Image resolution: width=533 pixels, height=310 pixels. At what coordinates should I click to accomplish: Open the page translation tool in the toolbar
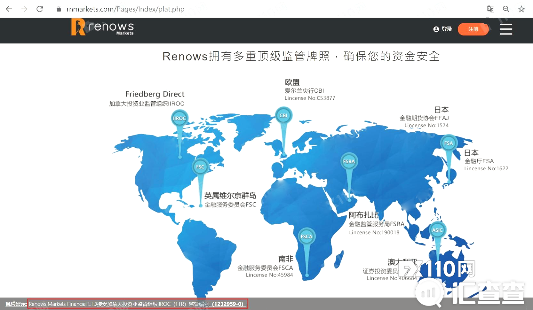tap(490, 9)
